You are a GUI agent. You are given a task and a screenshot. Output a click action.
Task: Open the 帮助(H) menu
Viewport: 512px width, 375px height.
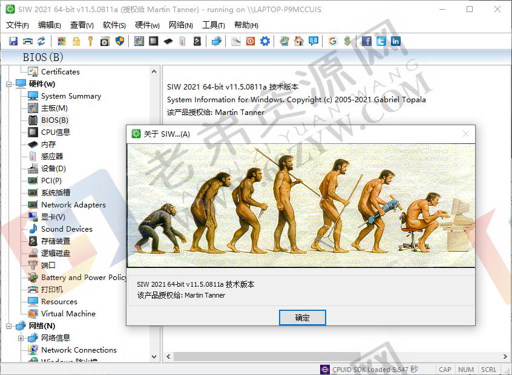pyautogui.click(x=246, y=25)
